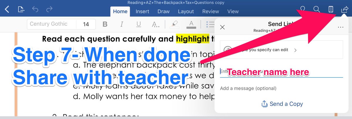Switch to mobile view icon
352x119 pixels.
[x=331, y=10]
